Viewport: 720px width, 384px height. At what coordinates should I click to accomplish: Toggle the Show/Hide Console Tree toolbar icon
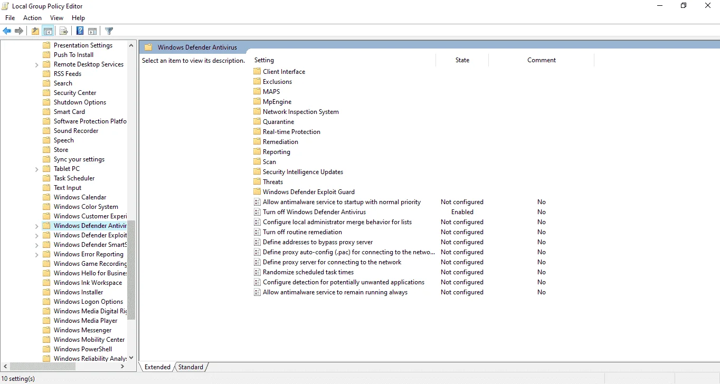click(48, 31)
